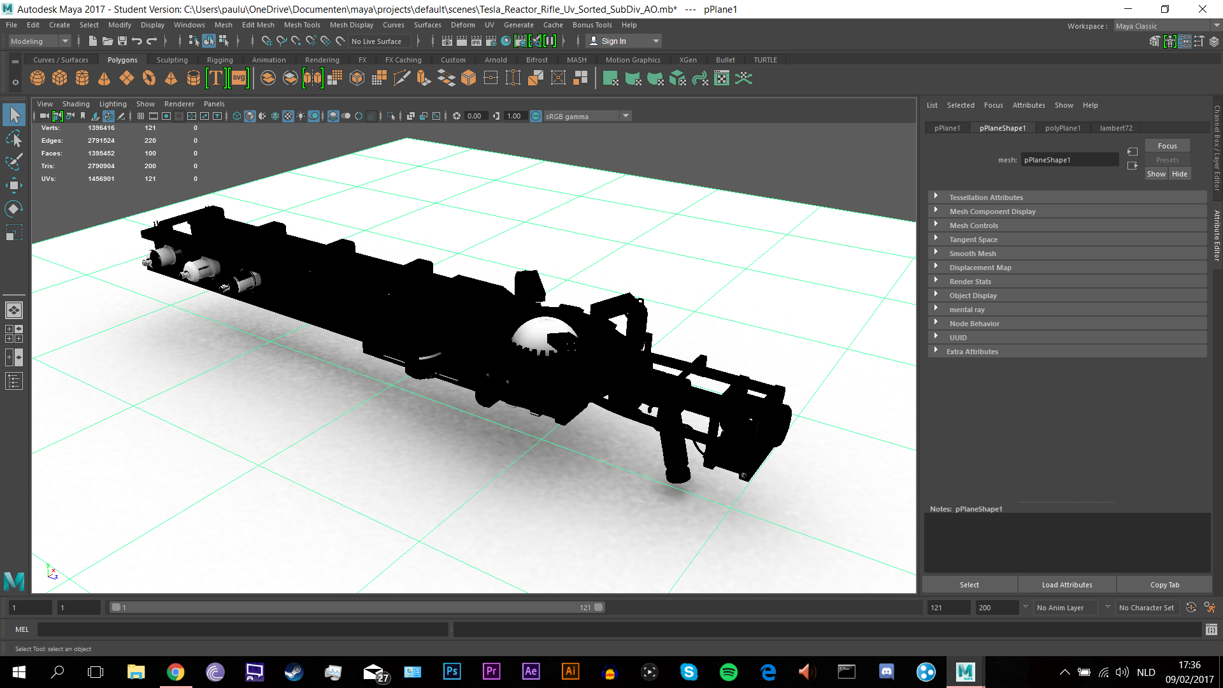Viewport: 1223px width, 688px height.
Task: Click the Load Attributes button
Action: (x=1066, y=585)
